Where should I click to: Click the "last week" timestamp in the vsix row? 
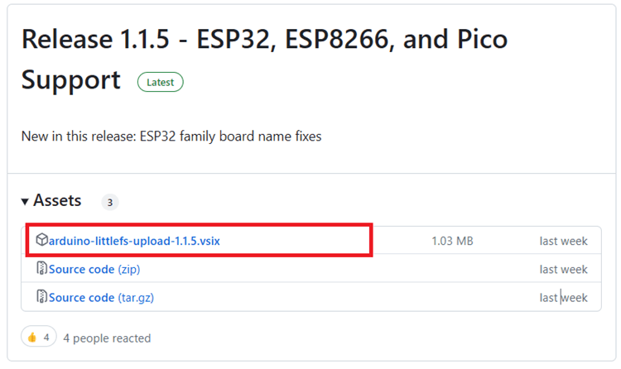(x=563, y=241)
